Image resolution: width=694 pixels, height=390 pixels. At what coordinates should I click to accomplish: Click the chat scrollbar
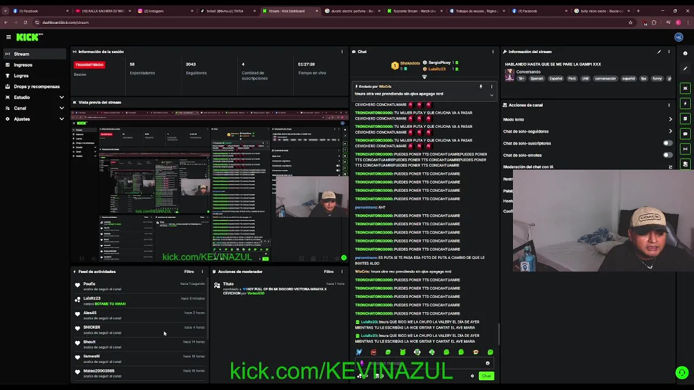(499, 335)
